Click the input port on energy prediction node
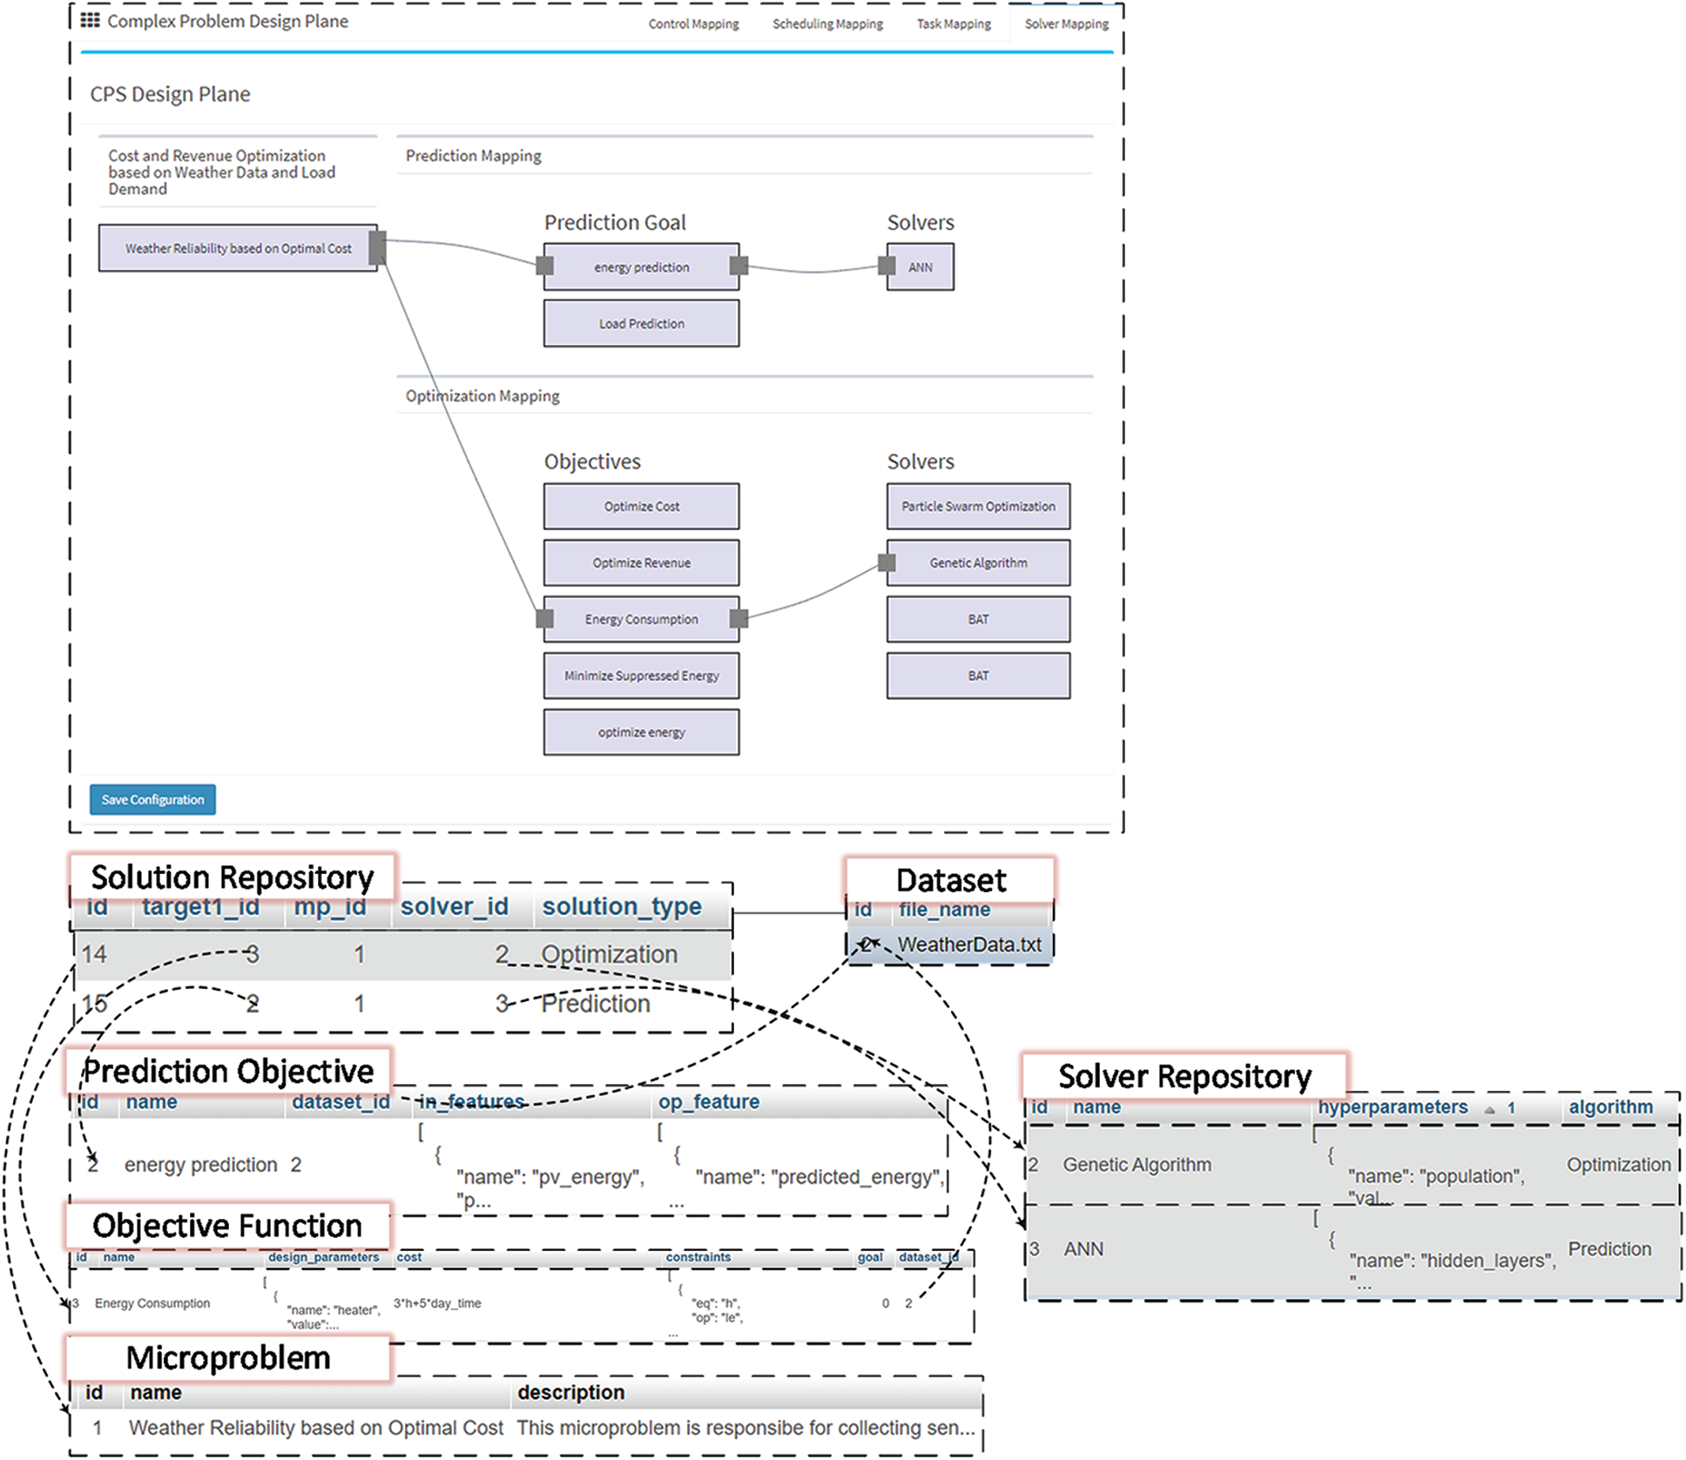This screenshot has width=1686, height=1460. pyautogui.click(x=545, y=266)
